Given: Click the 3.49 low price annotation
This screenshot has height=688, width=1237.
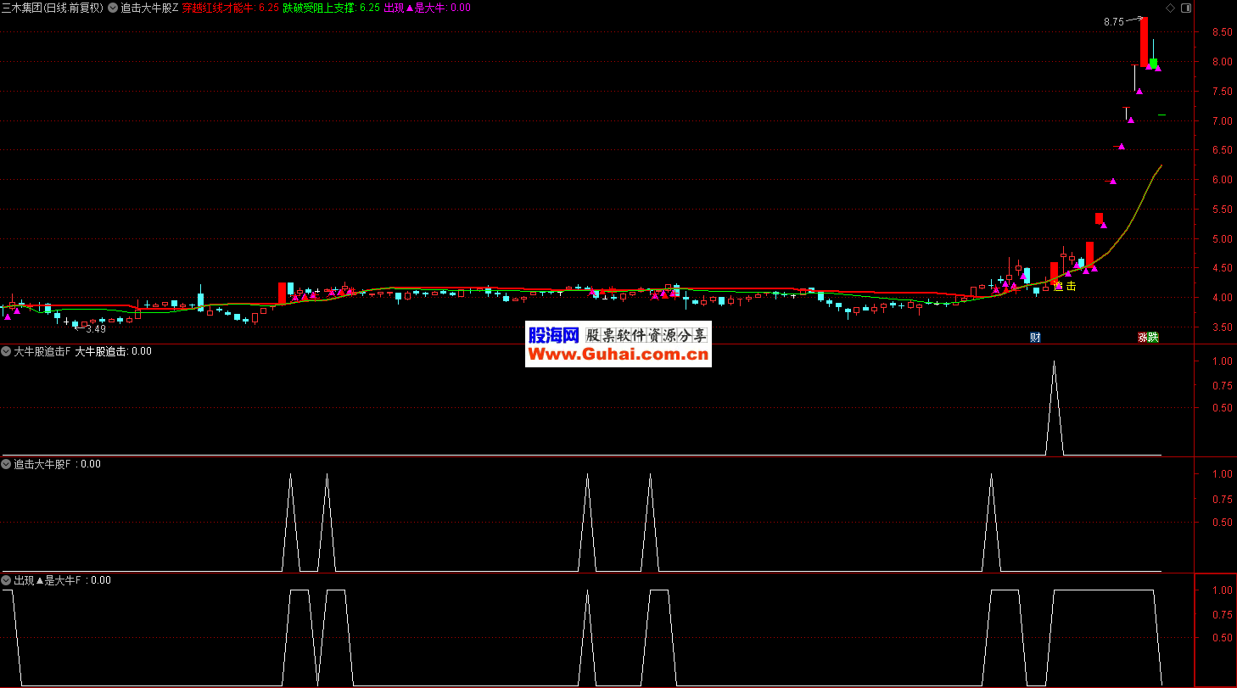Looking at the screenshot, I should [95, 329].
